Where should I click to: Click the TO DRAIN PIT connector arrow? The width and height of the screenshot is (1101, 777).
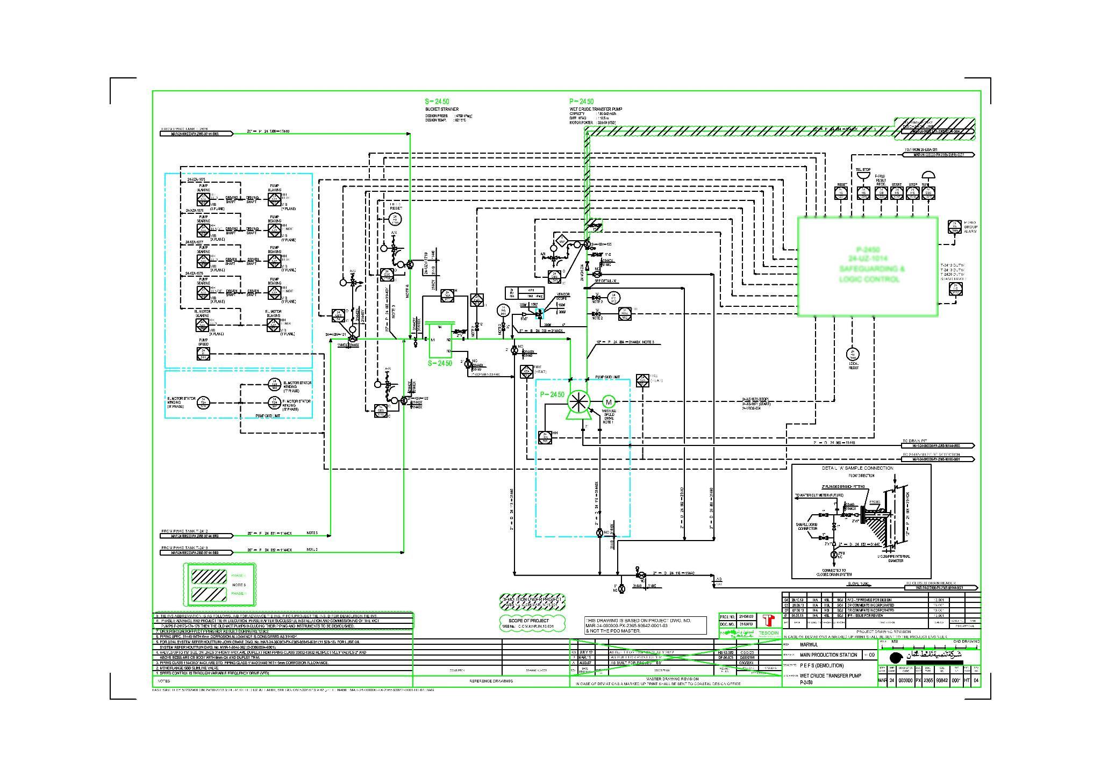tap(939, 446)
